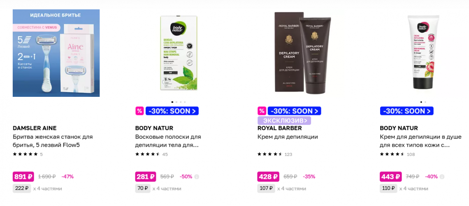Click the star rating with 123 reviews
This screenshot has height=206, width=469.
(270, 154)
